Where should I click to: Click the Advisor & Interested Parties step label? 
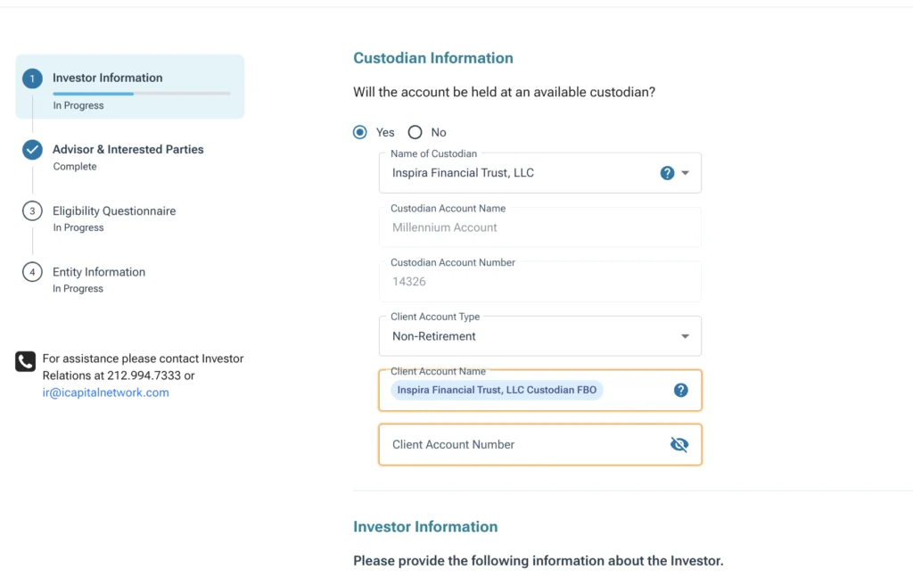128,149
